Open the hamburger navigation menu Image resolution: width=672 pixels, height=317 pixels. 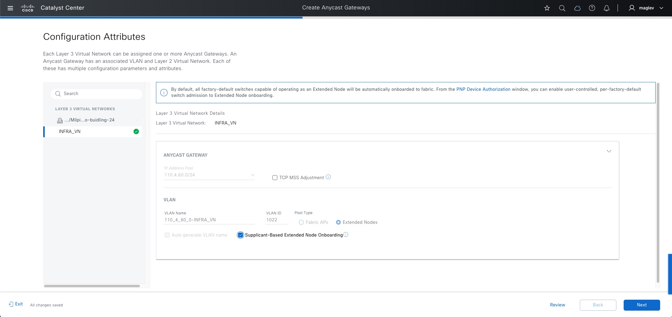[x=10, y=8]
